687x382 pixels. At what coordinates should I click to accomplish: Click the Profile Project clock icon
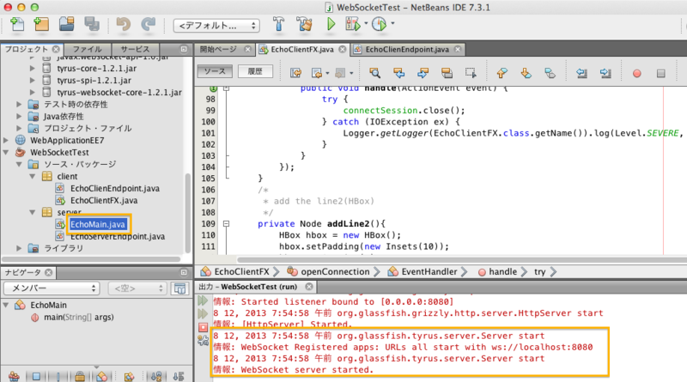point(379,25)
